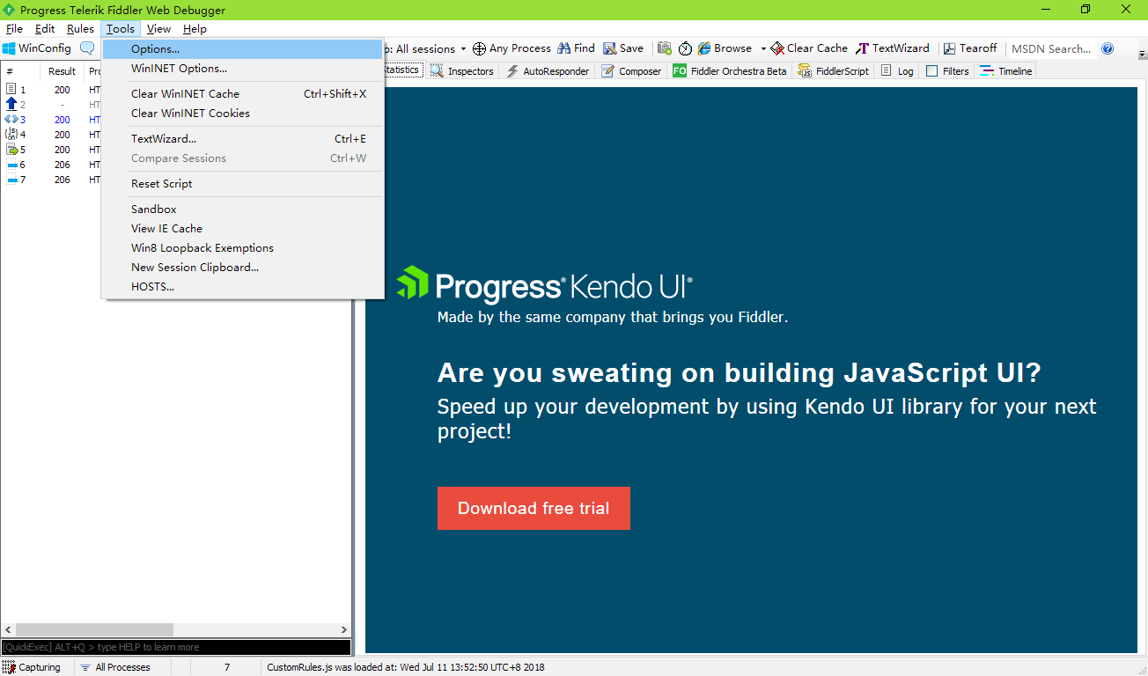Click the CustomRules.js loaded status text
The width and height of the screenshot is (1148, 676).
tap(406, 667)
